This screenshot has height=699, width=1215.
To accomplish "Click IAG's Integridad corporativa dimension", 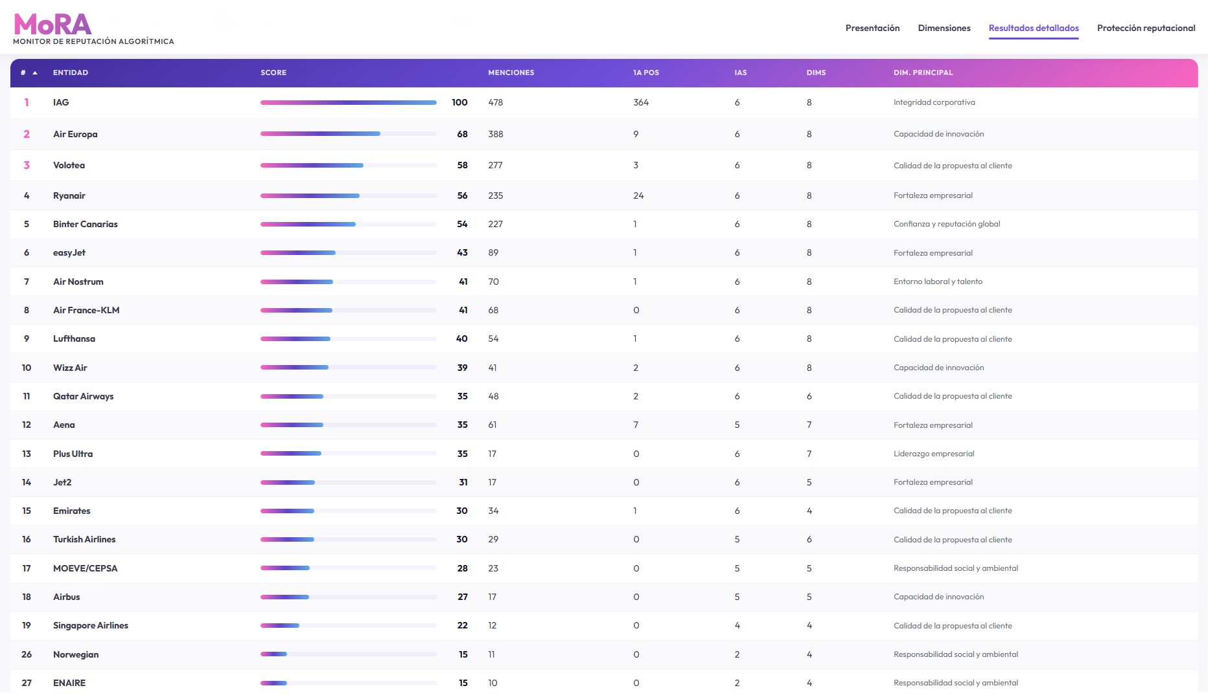I will [x=934, y=103].
